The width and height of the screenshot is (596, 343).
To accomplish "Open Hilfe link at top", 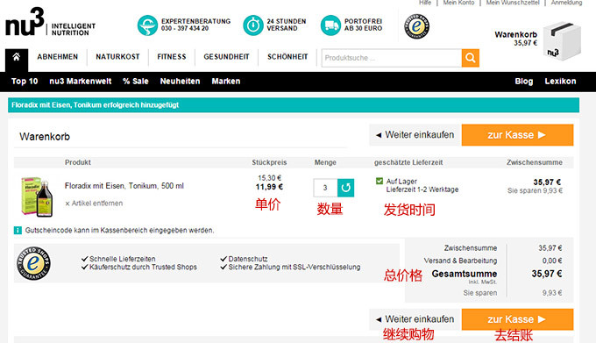I will coord(425,3).
